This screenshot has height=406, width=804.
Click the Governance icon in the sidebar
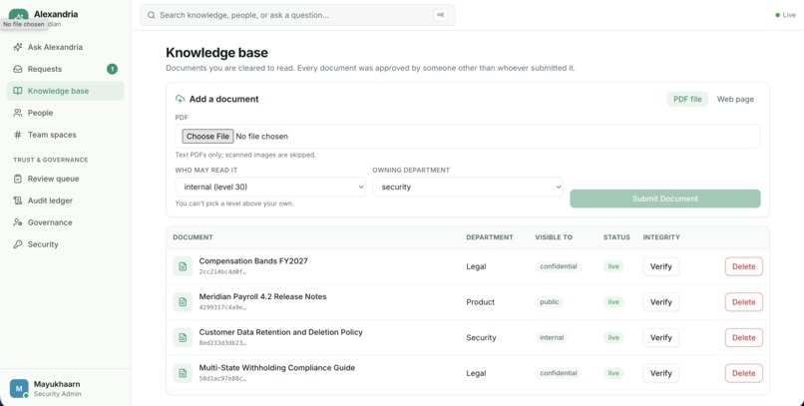(17, 222)
